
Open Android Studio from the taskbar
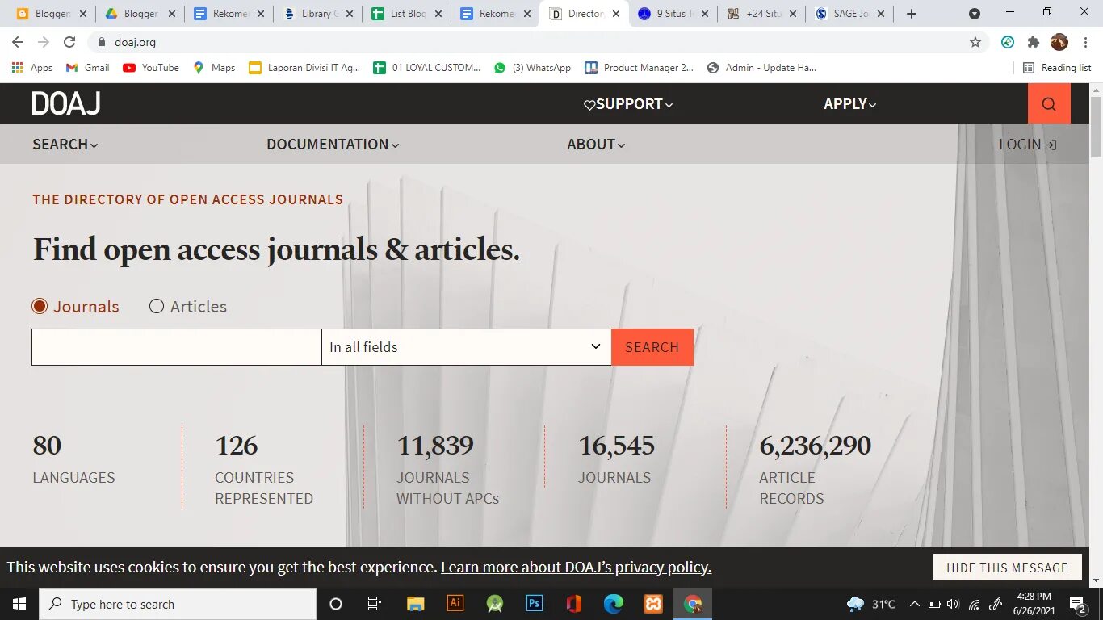point(494,604)
